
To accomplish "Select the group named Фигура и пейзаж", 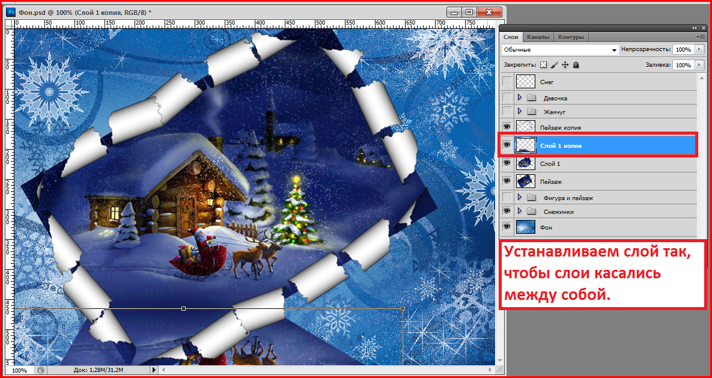I will click(568, 198).
